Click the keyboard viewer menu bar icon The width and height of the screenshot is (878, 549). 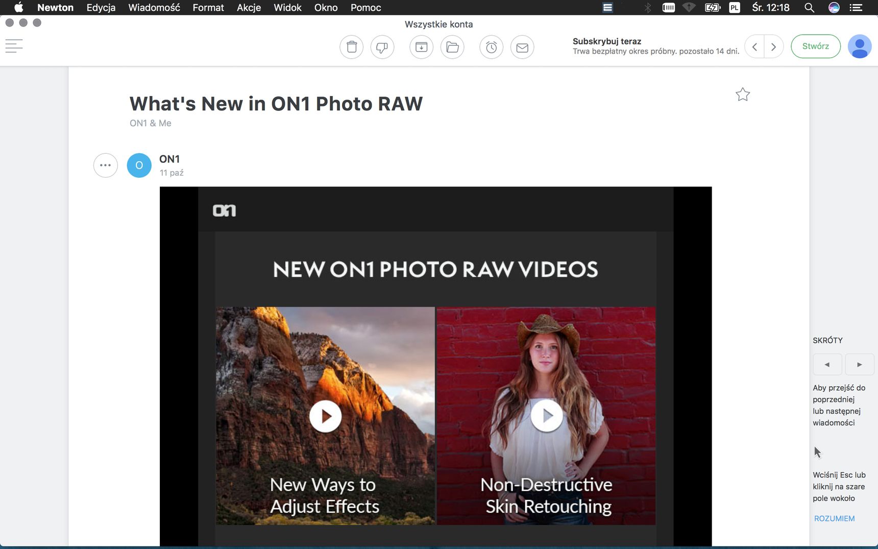click(669, 8)
